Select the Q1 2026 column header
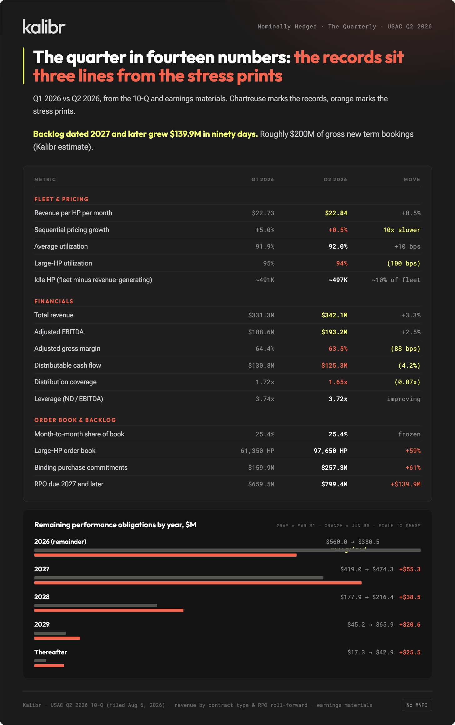Image resolution: width=455 pixels, height=725 pixels. click(x=262, y=180)
